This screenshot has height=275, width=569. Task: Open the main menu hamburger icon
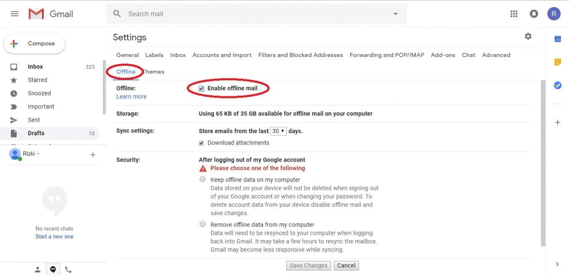pos(15,14)
